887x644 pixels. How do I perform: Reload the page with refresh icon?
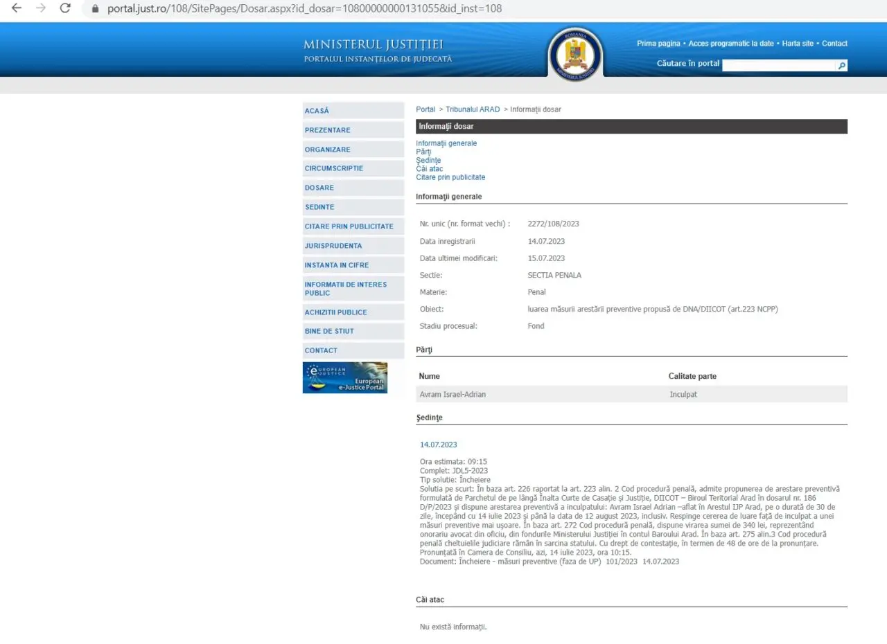coord(65,8)
